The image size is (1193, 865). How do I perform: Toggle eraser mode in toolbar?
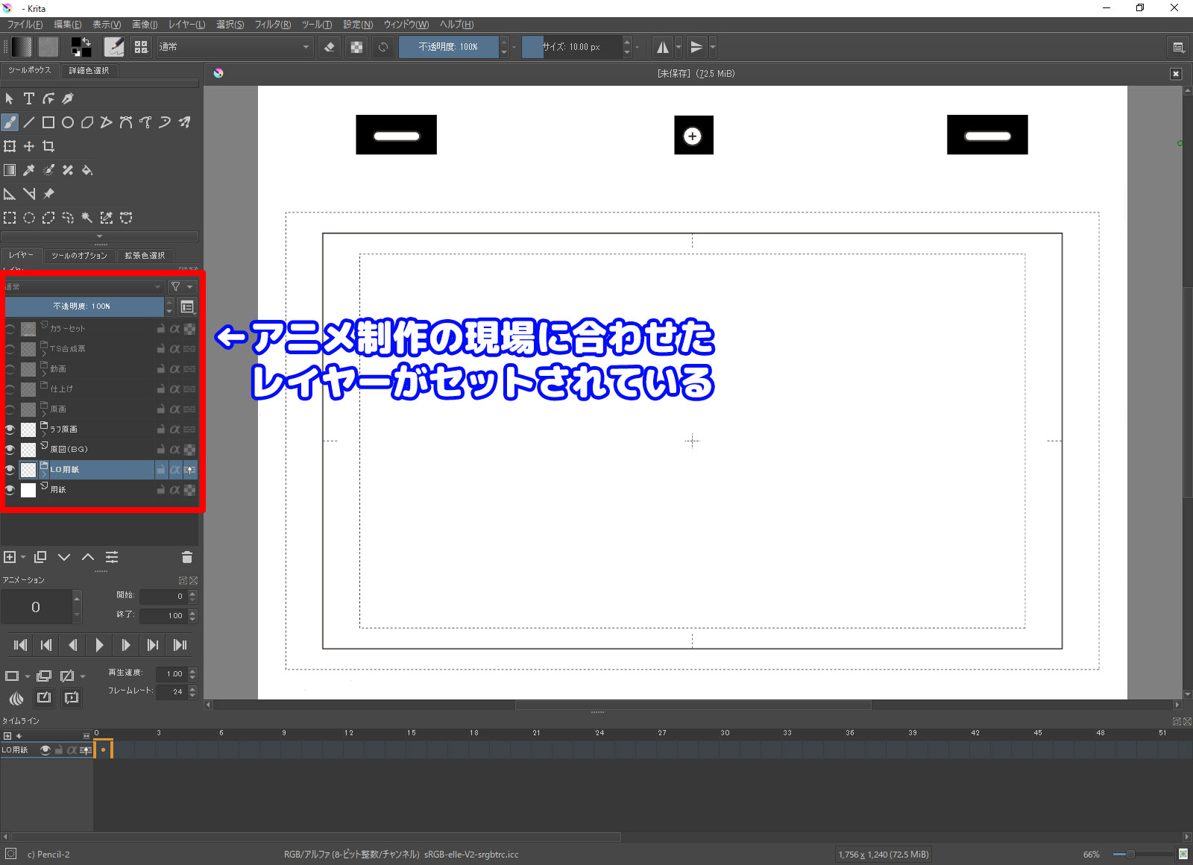(330, 47)
